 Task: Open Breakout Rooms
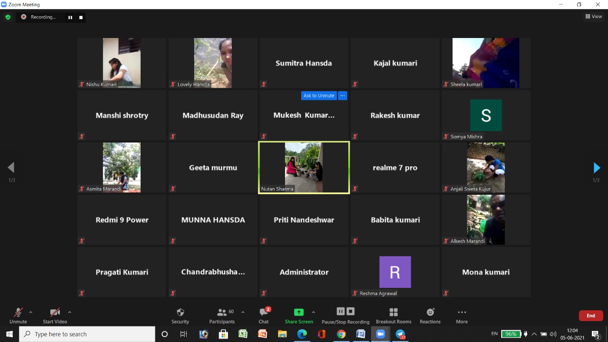(393, 315)
